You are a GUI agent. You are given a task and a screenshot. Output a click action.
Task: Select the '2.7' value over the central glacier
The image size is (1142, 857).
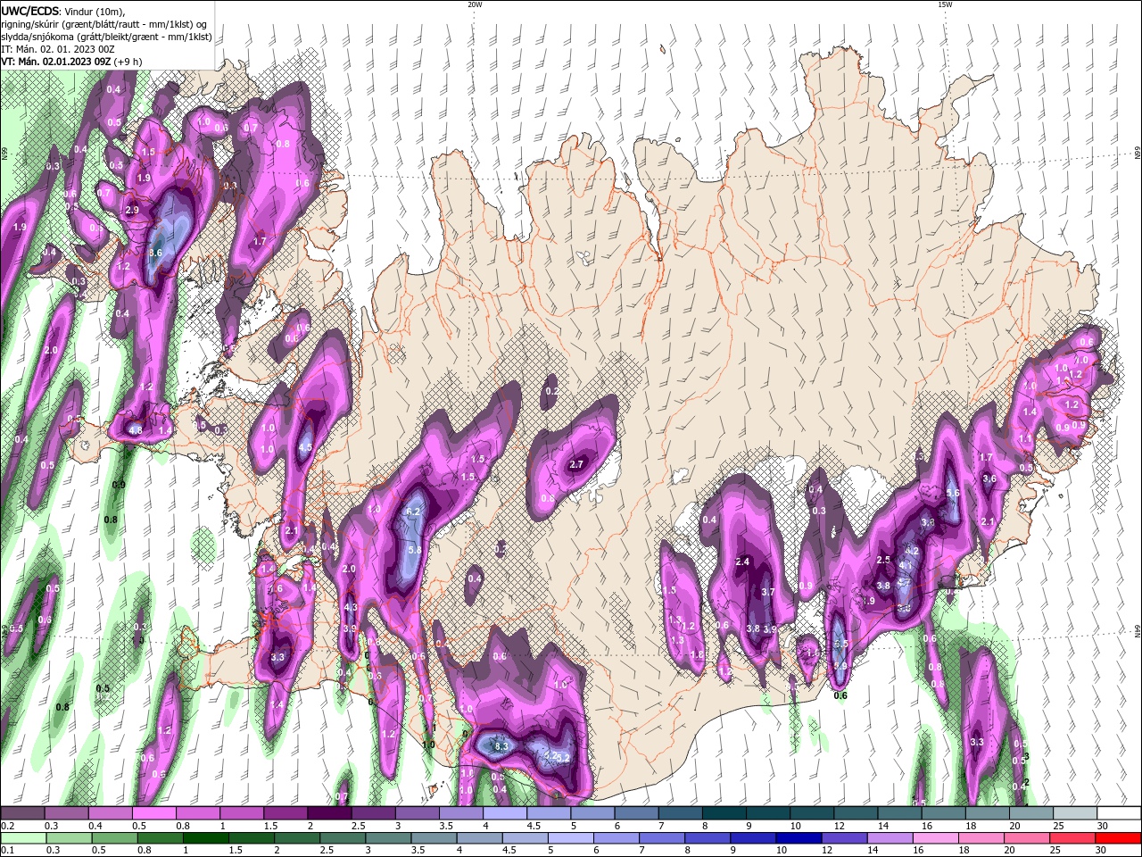(576, 464)
